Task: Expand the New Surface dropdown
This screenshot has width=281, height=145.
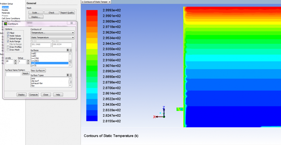Action: point(38,71)
